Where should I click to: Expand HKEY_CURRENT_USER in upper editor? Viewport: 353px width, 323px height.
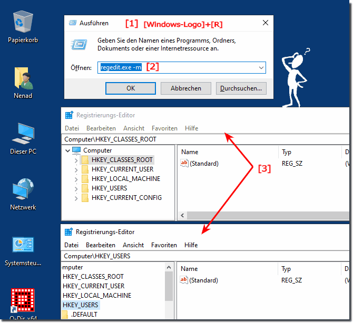tap(76, 170)
